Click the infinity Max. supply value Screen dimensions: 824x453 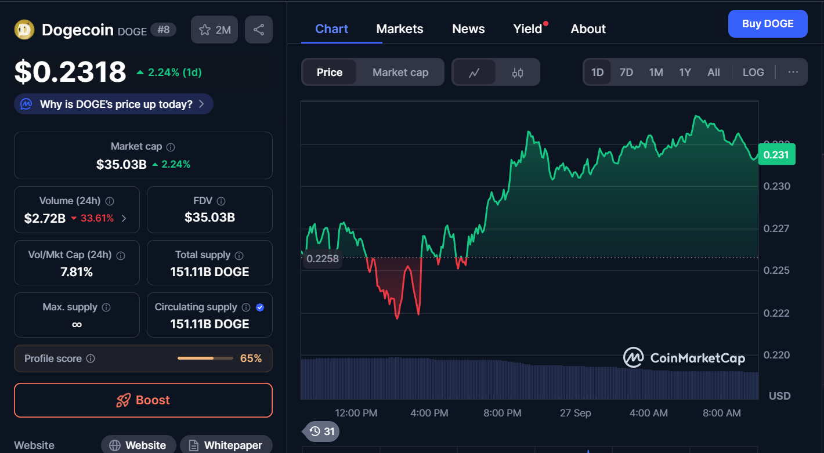pos(77,324)
